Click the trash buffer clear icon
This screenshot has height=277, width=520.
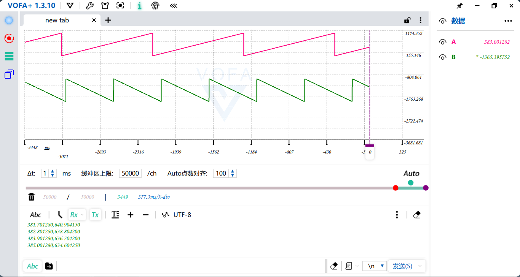point(32,197)
